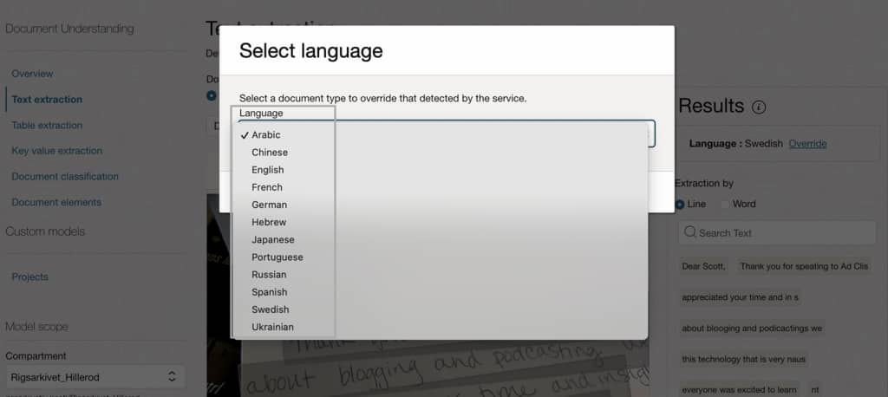
Task: Select the 'Dear Scott,' result chip
Action: 703,266
